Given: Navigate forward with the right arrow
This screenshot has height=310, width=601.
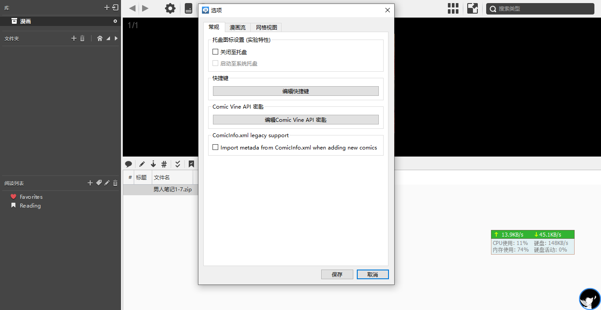Looking at the screenshot, I should pyautogui.click(x=145, y=8).
